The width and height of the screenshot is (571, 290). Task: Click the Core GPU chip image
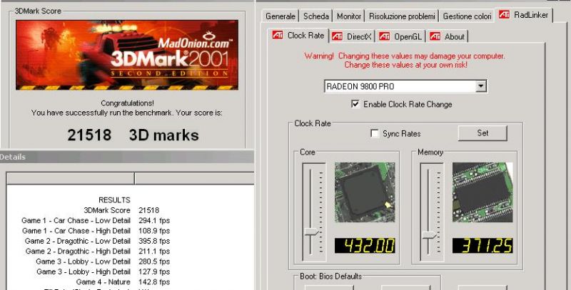365,192
